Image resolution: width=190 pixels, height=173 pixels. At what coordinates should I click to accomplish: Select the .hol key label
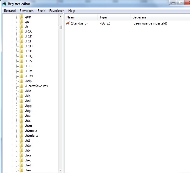tap(28, 101)
